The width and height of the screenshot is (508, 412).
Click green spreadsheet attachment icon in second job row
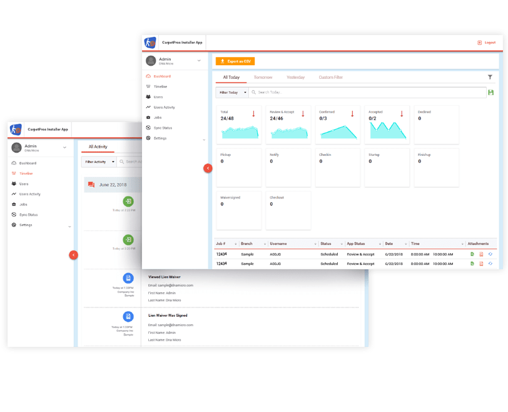click(x=472, y=264)
